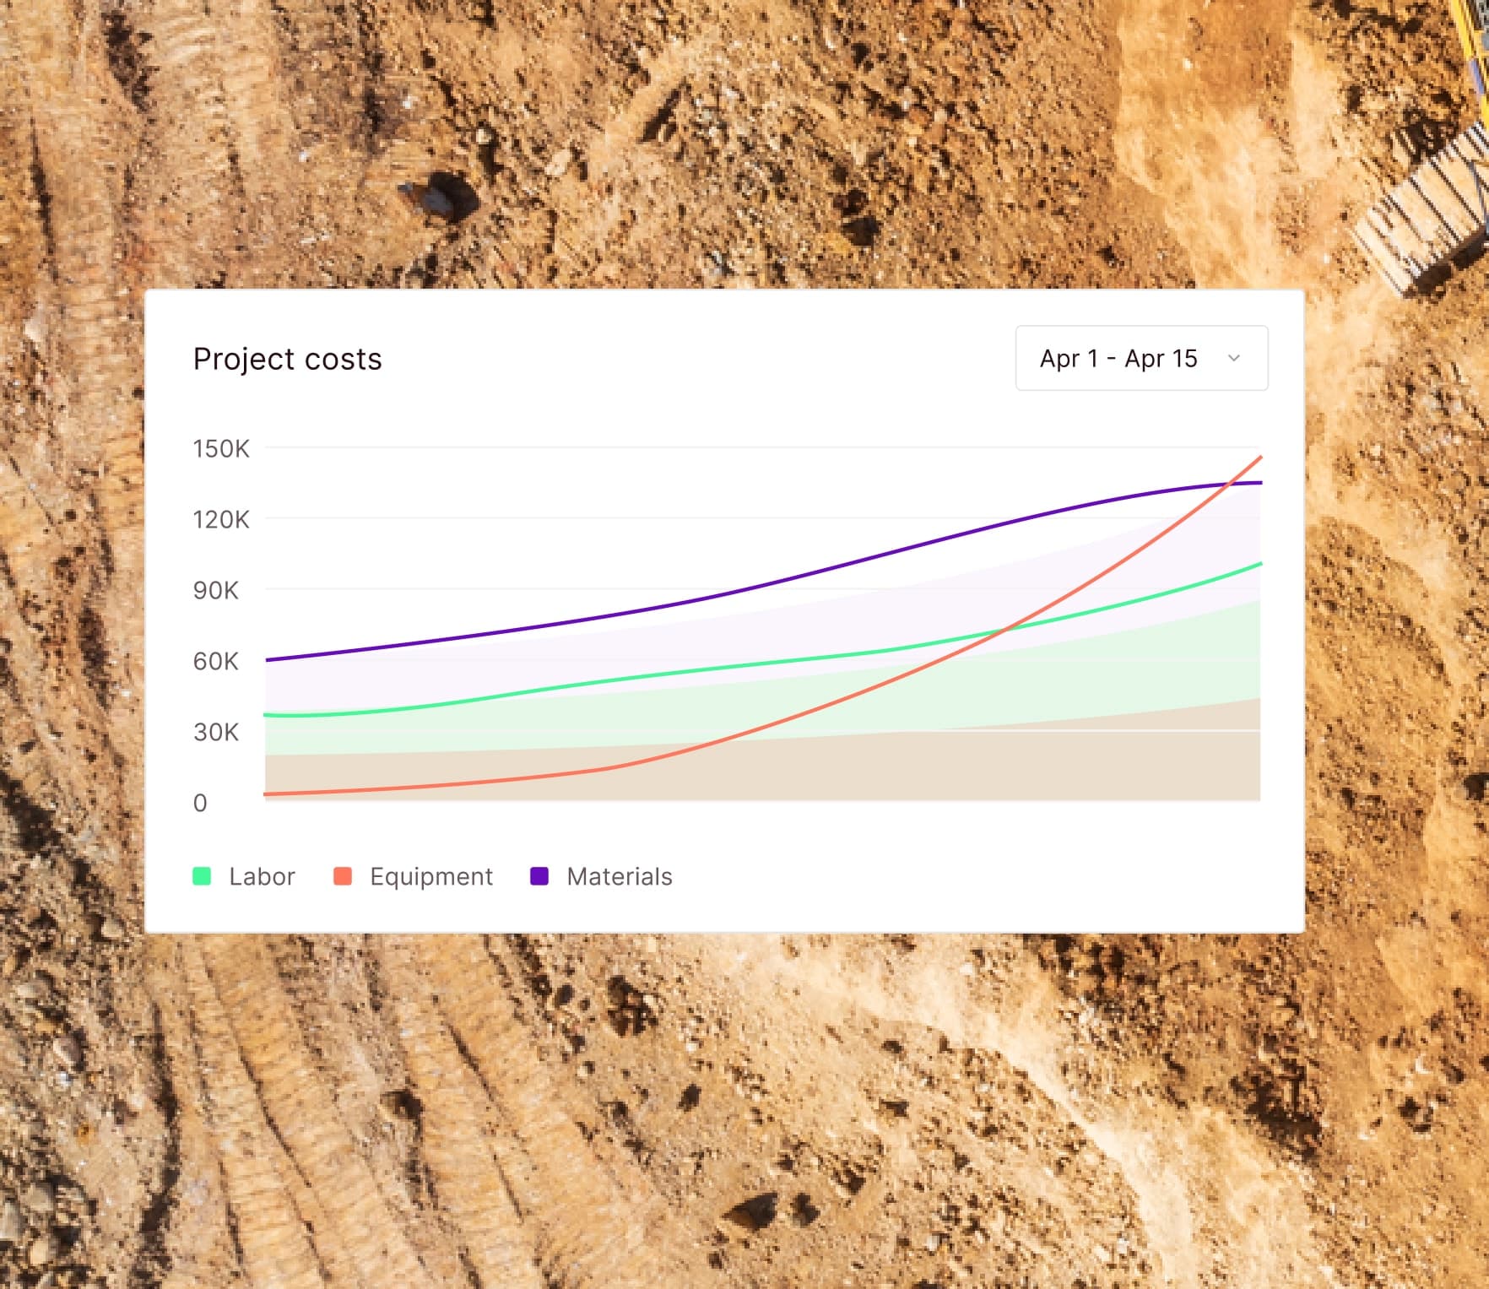Click the 0 y-axis label
The width and height of the screenshot is (1489, 1289).
coord(200,803)
